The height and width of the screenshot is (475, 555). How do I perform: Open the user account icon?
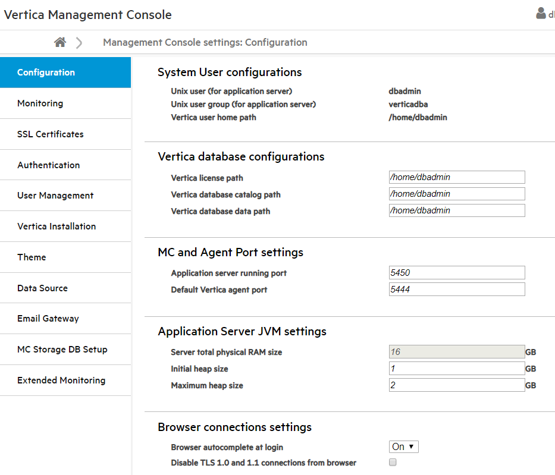(541, 13)
